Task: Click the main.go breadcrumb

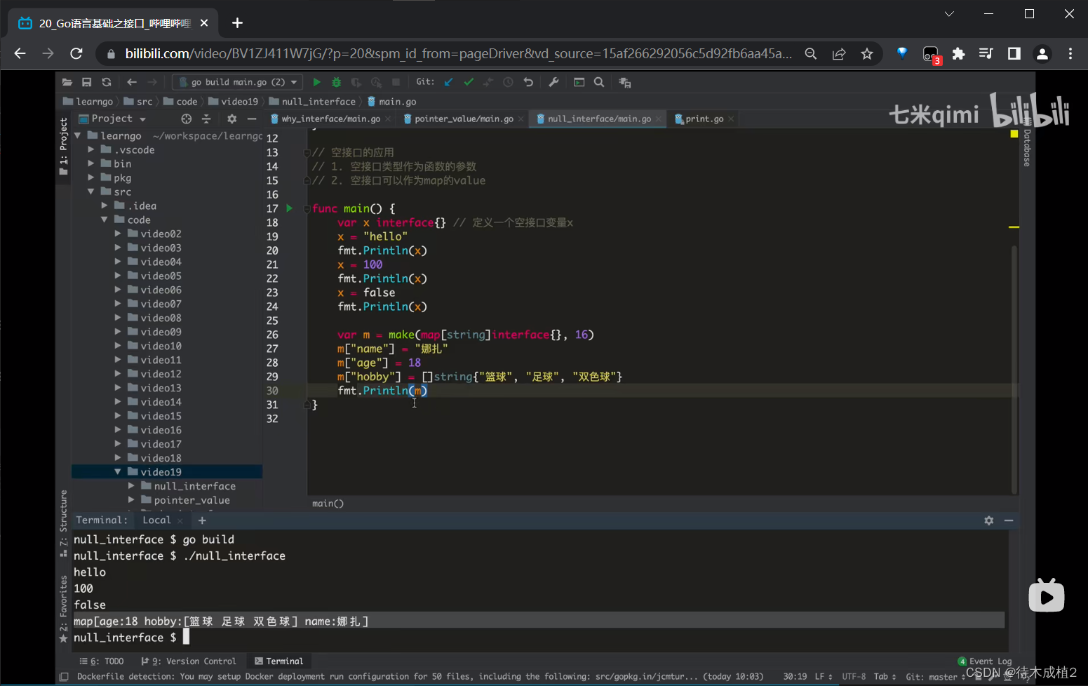Action: 392,102
